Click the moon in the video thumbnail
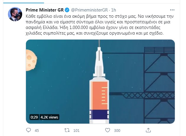Viewport: 186px width, 136px height. 31,60
